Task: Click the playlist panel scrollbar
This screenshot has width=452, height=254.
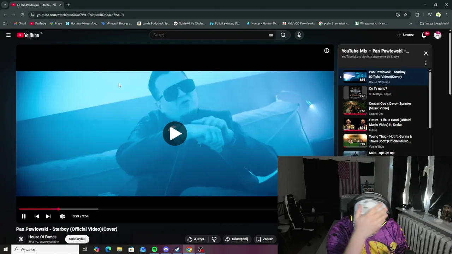Action: (x=430, y=99)
